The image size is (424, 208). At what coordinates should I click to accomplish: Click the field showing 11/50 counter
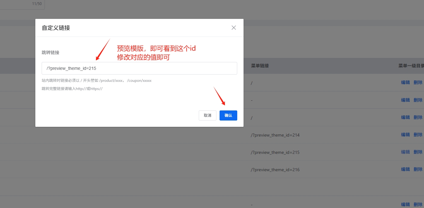tap(22, 4)
